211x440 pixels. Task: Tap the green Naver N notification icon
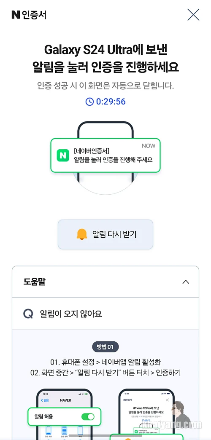(63, 156)
